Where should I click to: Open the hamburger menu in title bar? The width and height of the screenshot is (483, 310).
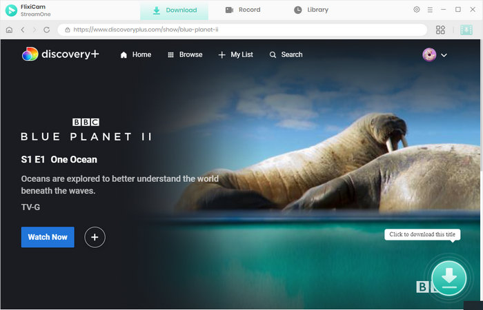point(430,10)
